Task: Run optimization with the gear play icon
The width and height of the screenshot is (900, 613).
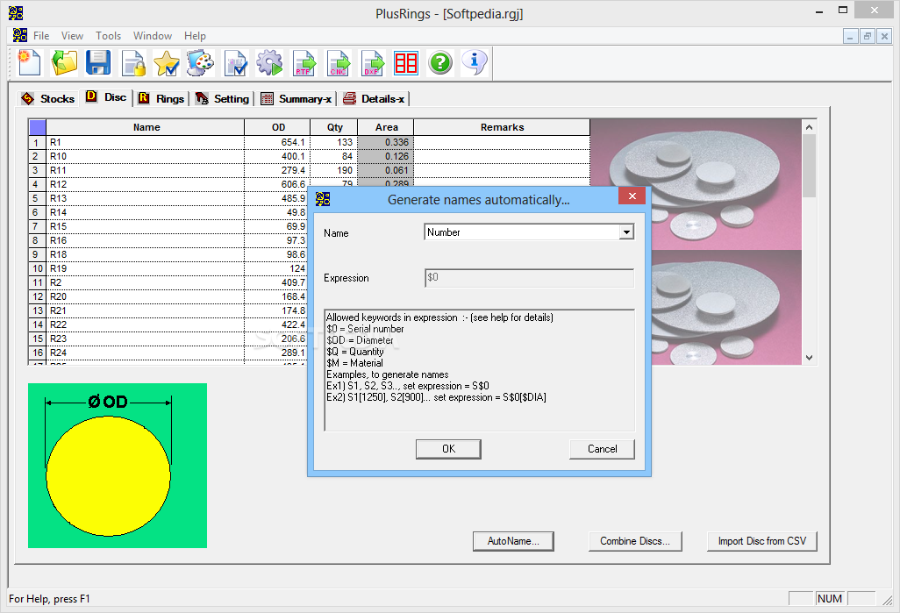Action: (270, 62)
